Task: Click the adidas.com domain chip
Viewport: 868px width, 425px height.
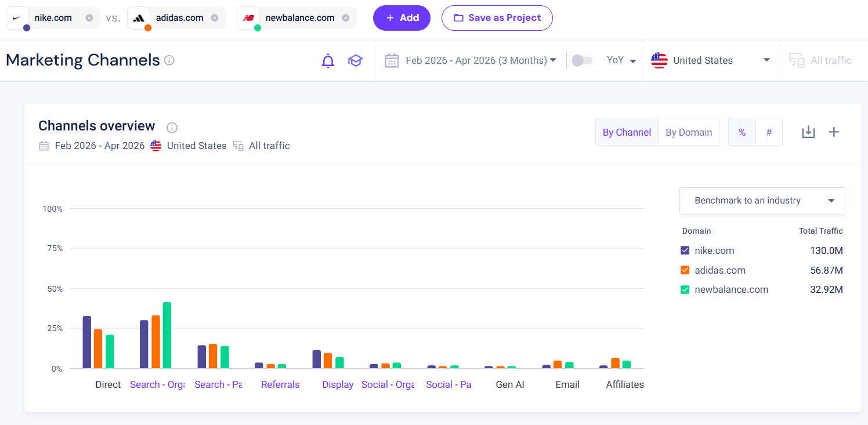Action: pos(176,18)
